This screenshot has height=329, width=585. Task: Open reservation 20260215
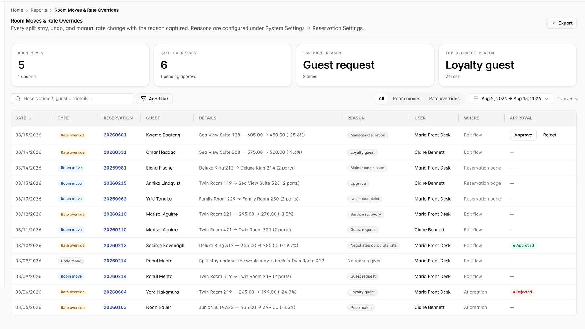(x=115, y=183)
